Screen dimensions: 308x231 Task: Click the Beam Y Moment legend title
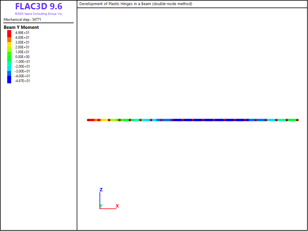tap(21, 27)
